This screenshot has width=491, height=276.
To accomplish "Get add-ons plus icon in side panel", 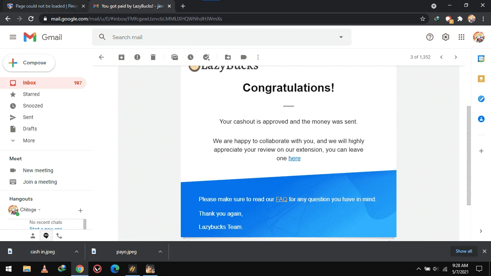I will pos(481,151).
